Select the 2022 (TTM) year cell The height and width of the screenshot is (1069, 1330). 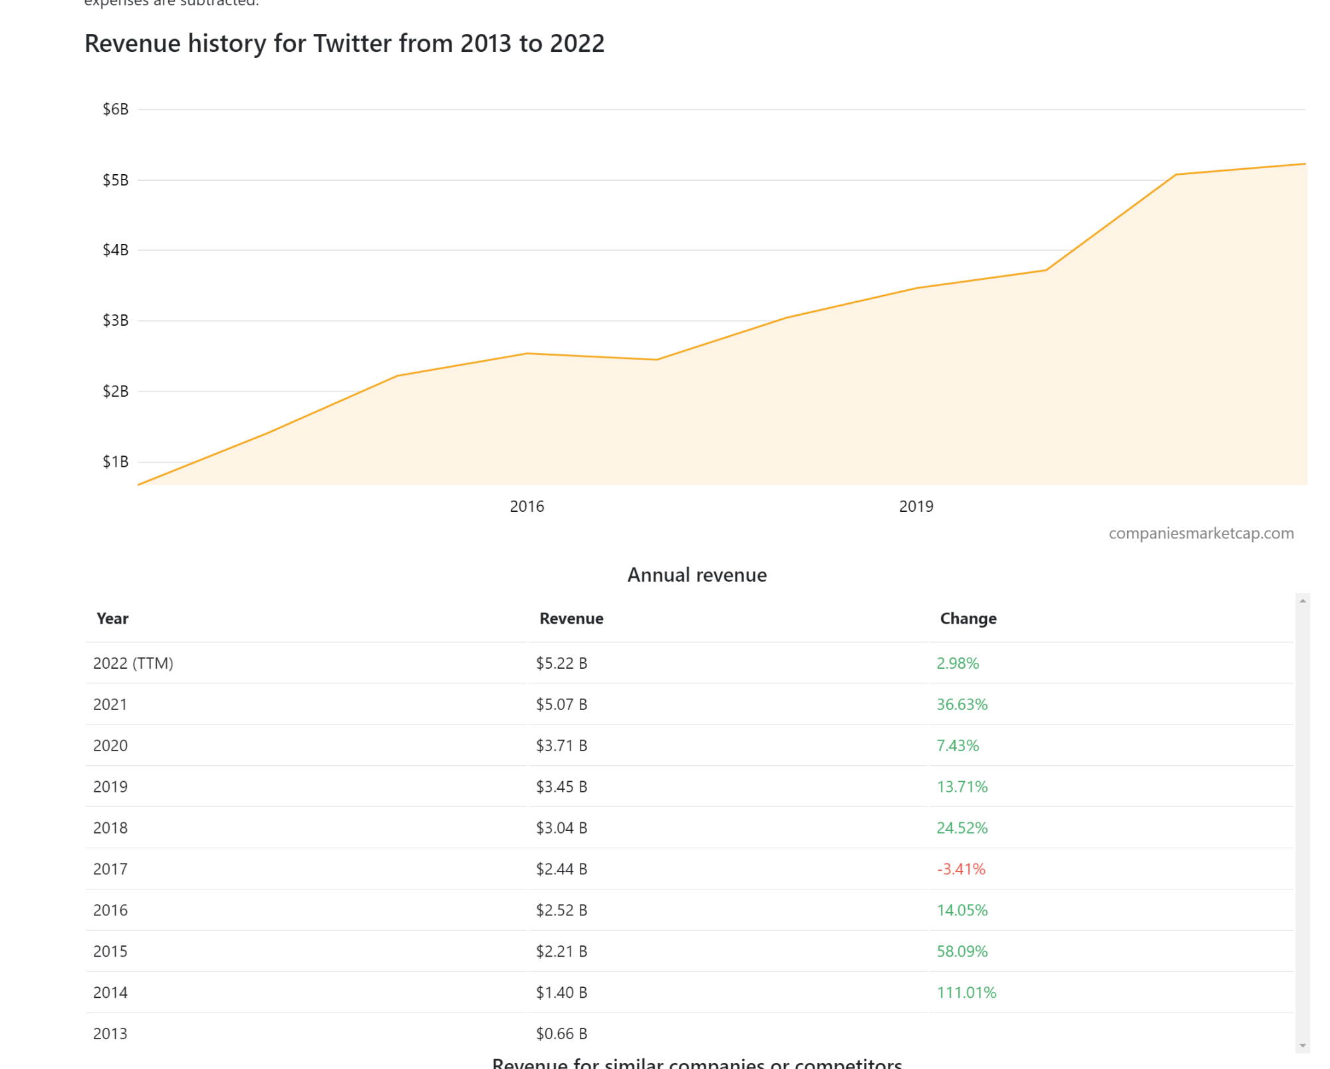click(x=133, y=663)
